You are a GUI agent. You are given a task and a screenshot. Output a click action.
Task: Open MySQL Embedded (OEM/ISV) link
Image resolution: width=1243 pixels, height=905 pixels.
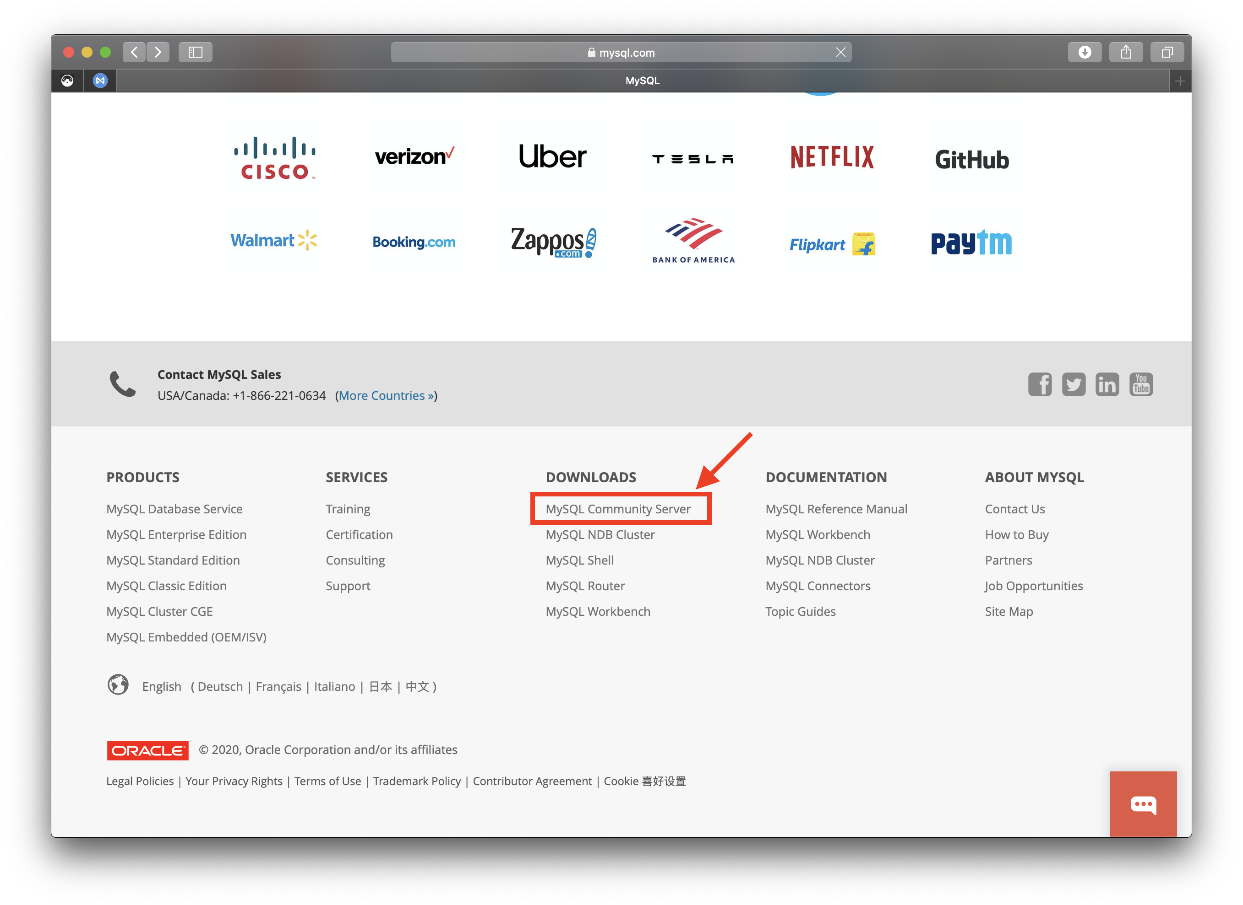(186, 637)
